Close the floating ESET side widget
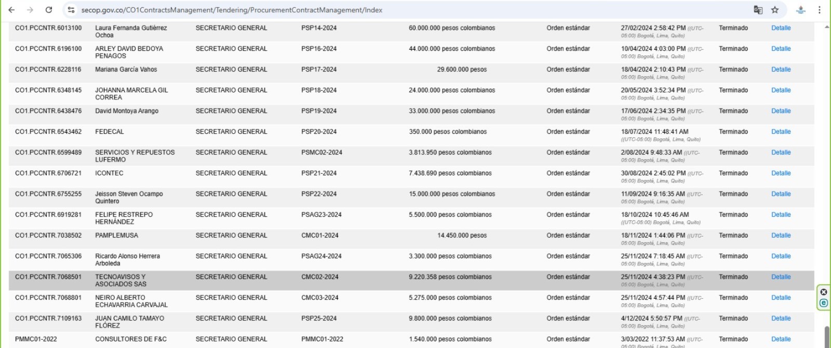The height and width of the screenshot is (348, 831). [823, 292]
